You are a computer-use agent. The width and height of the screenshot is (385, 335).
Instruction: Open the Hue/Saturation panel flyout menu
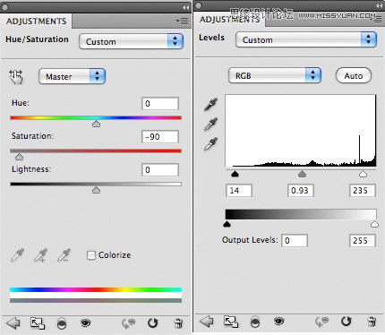[x=182, y=21]
